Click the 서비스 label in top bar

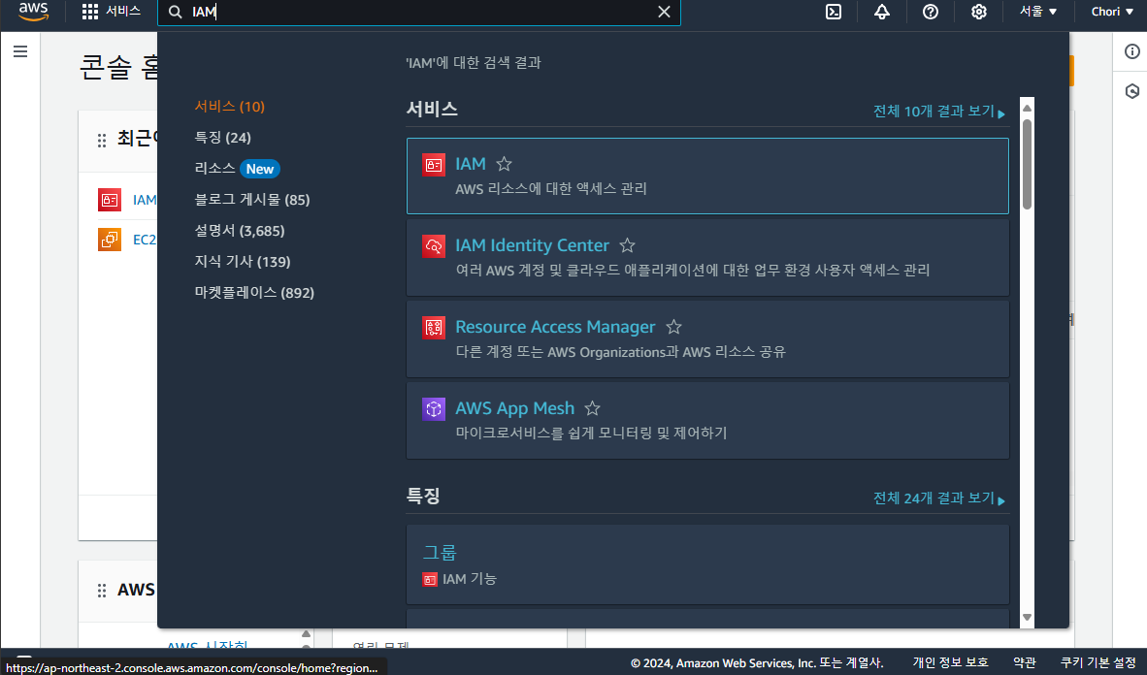click(123, 12)
